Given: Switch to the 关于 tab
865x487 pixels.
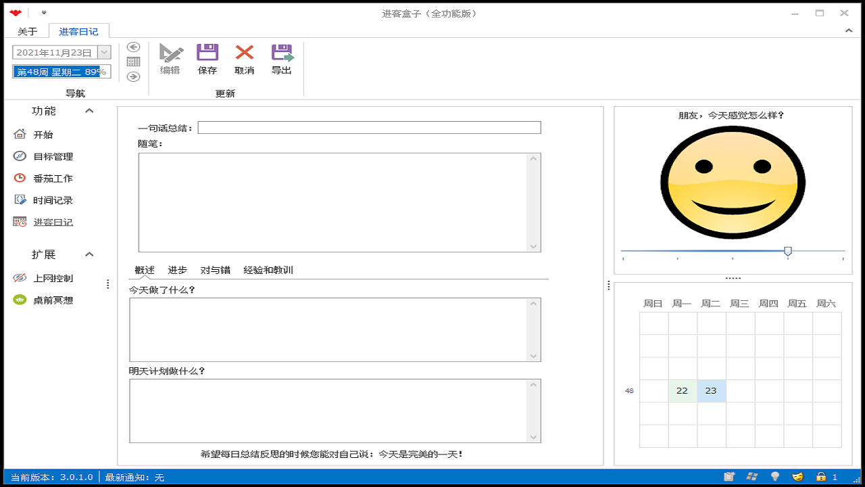Looking at the screenshot, I should 26,30.
